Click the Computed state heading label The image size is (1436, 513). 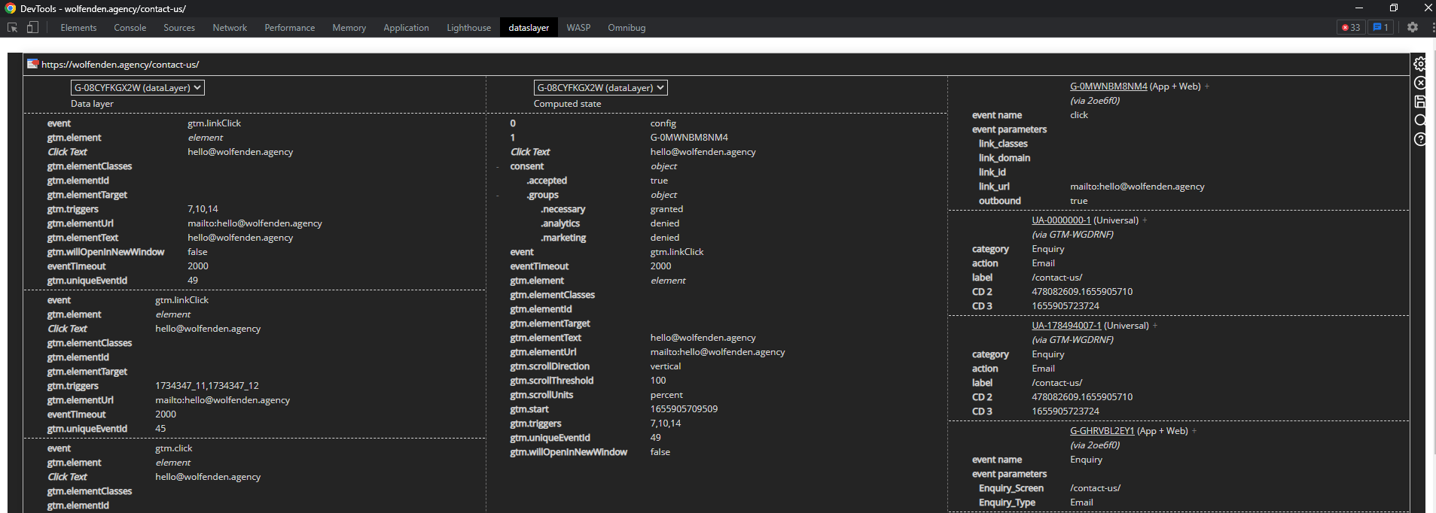coord(567,104)
